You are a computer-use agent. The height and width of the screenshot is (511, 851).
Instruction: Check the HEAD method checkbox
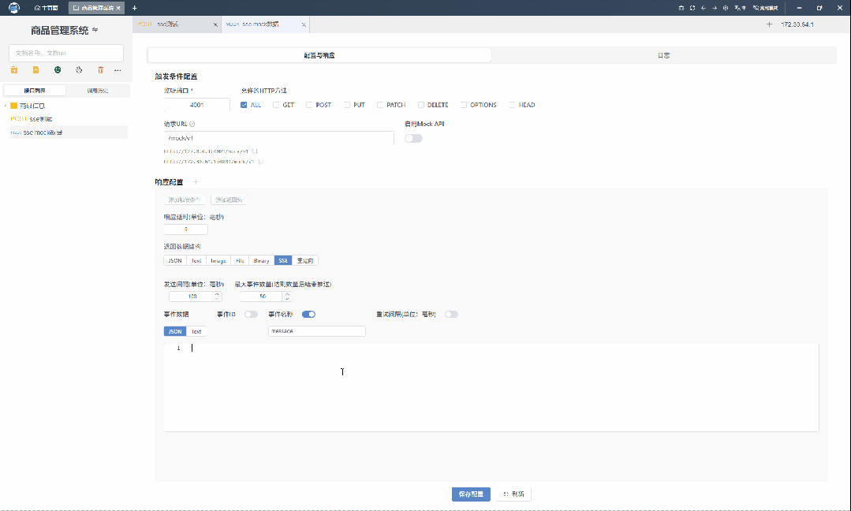[x=512, y=105]
